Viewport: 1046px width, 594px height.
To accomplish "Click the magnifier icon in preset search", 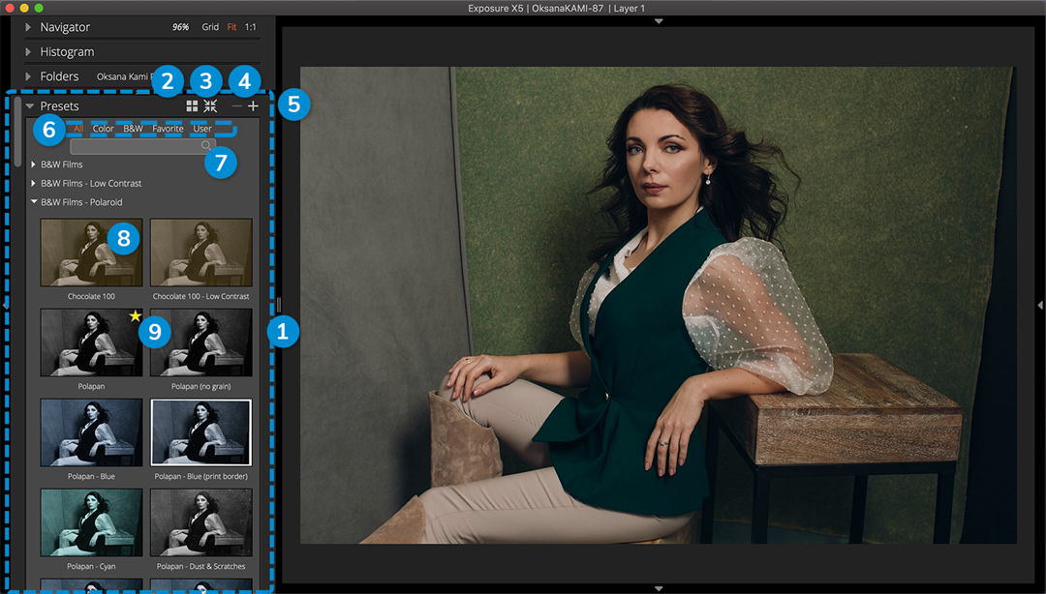I will point(206,146).
